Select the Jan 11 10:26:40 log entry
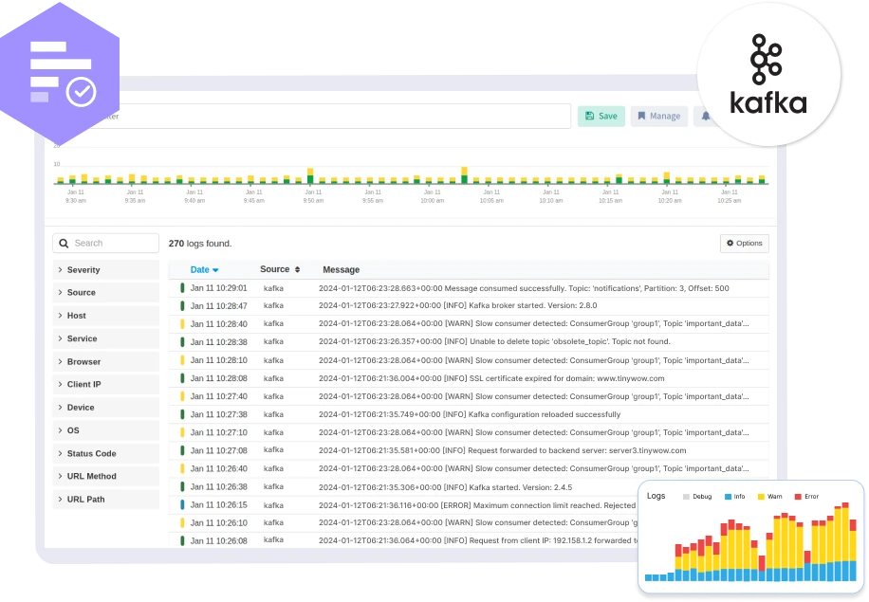The width and height of the screenshot is (869, 602). 469,468
